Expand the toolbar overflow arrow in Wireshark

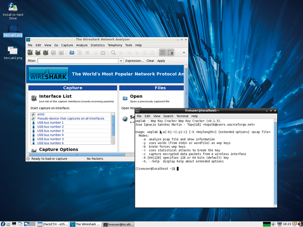(x=183, y=52)
